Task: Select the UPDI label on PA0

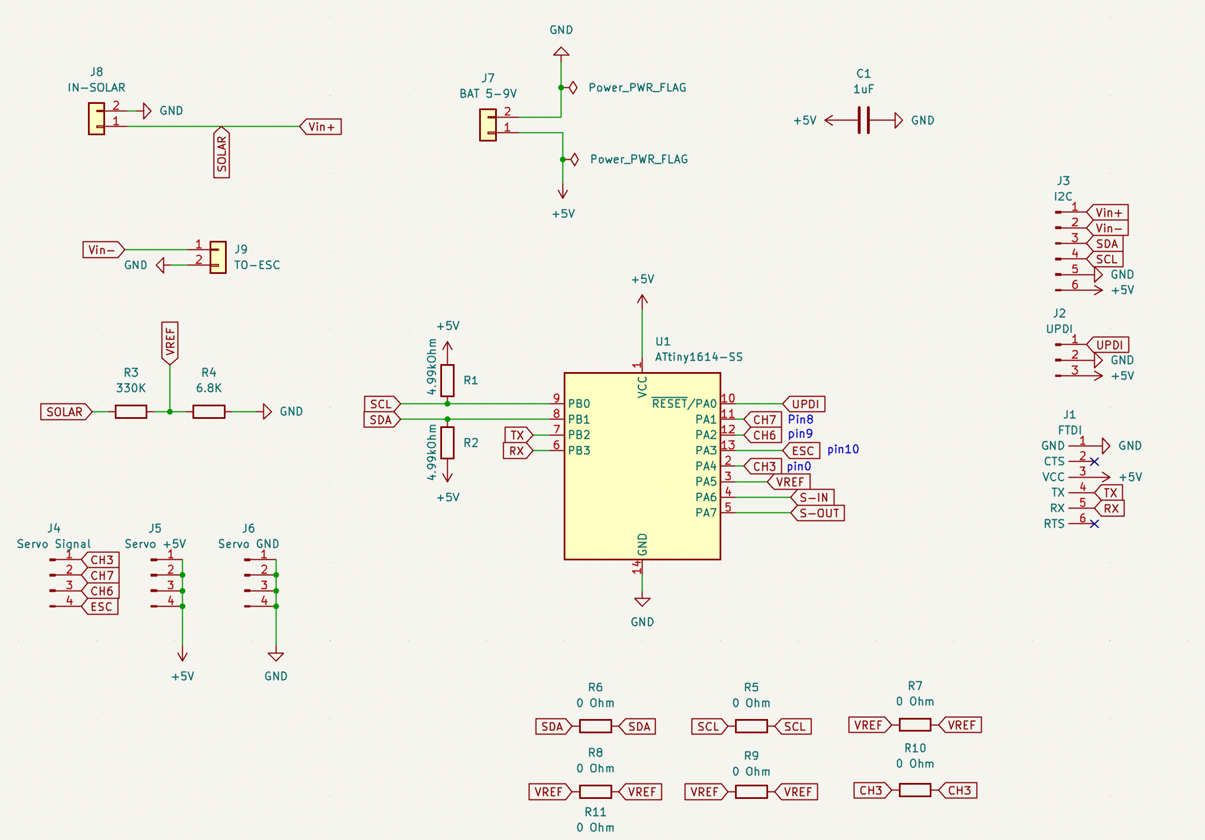Action: 805,404
